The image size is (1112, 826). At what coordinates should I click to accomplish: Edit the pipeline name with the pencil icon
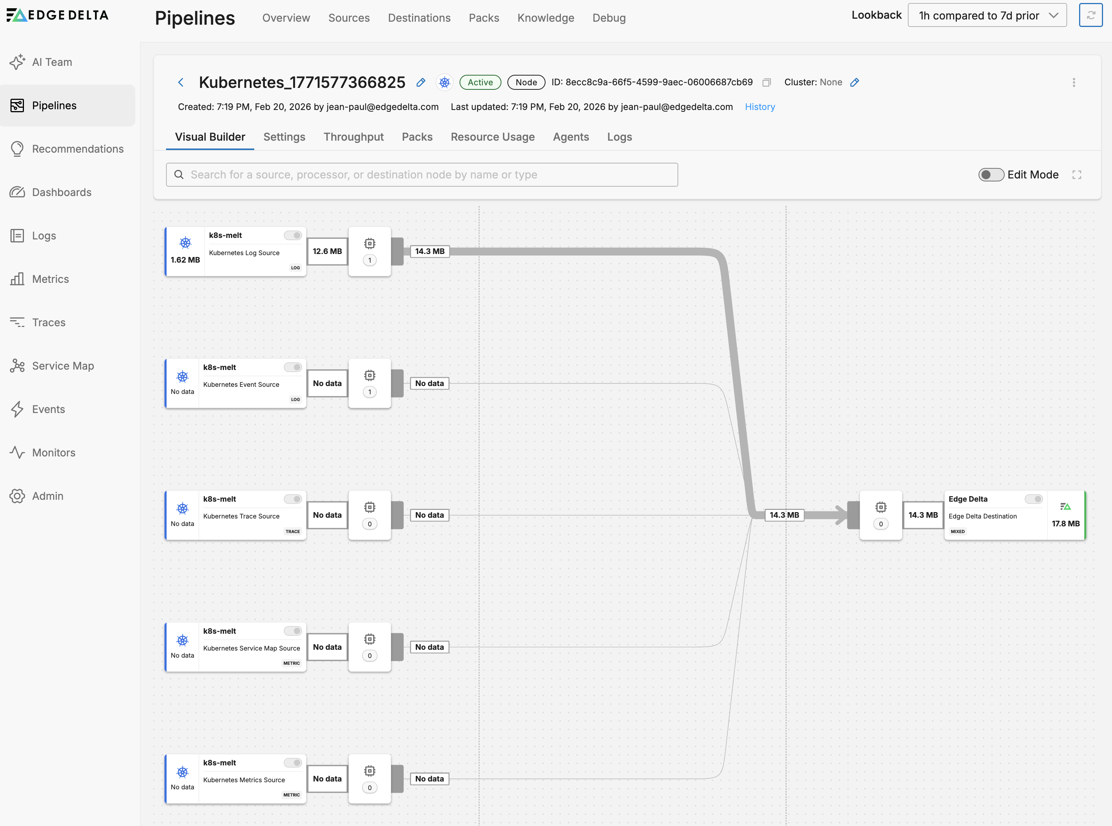click(420, 83)
